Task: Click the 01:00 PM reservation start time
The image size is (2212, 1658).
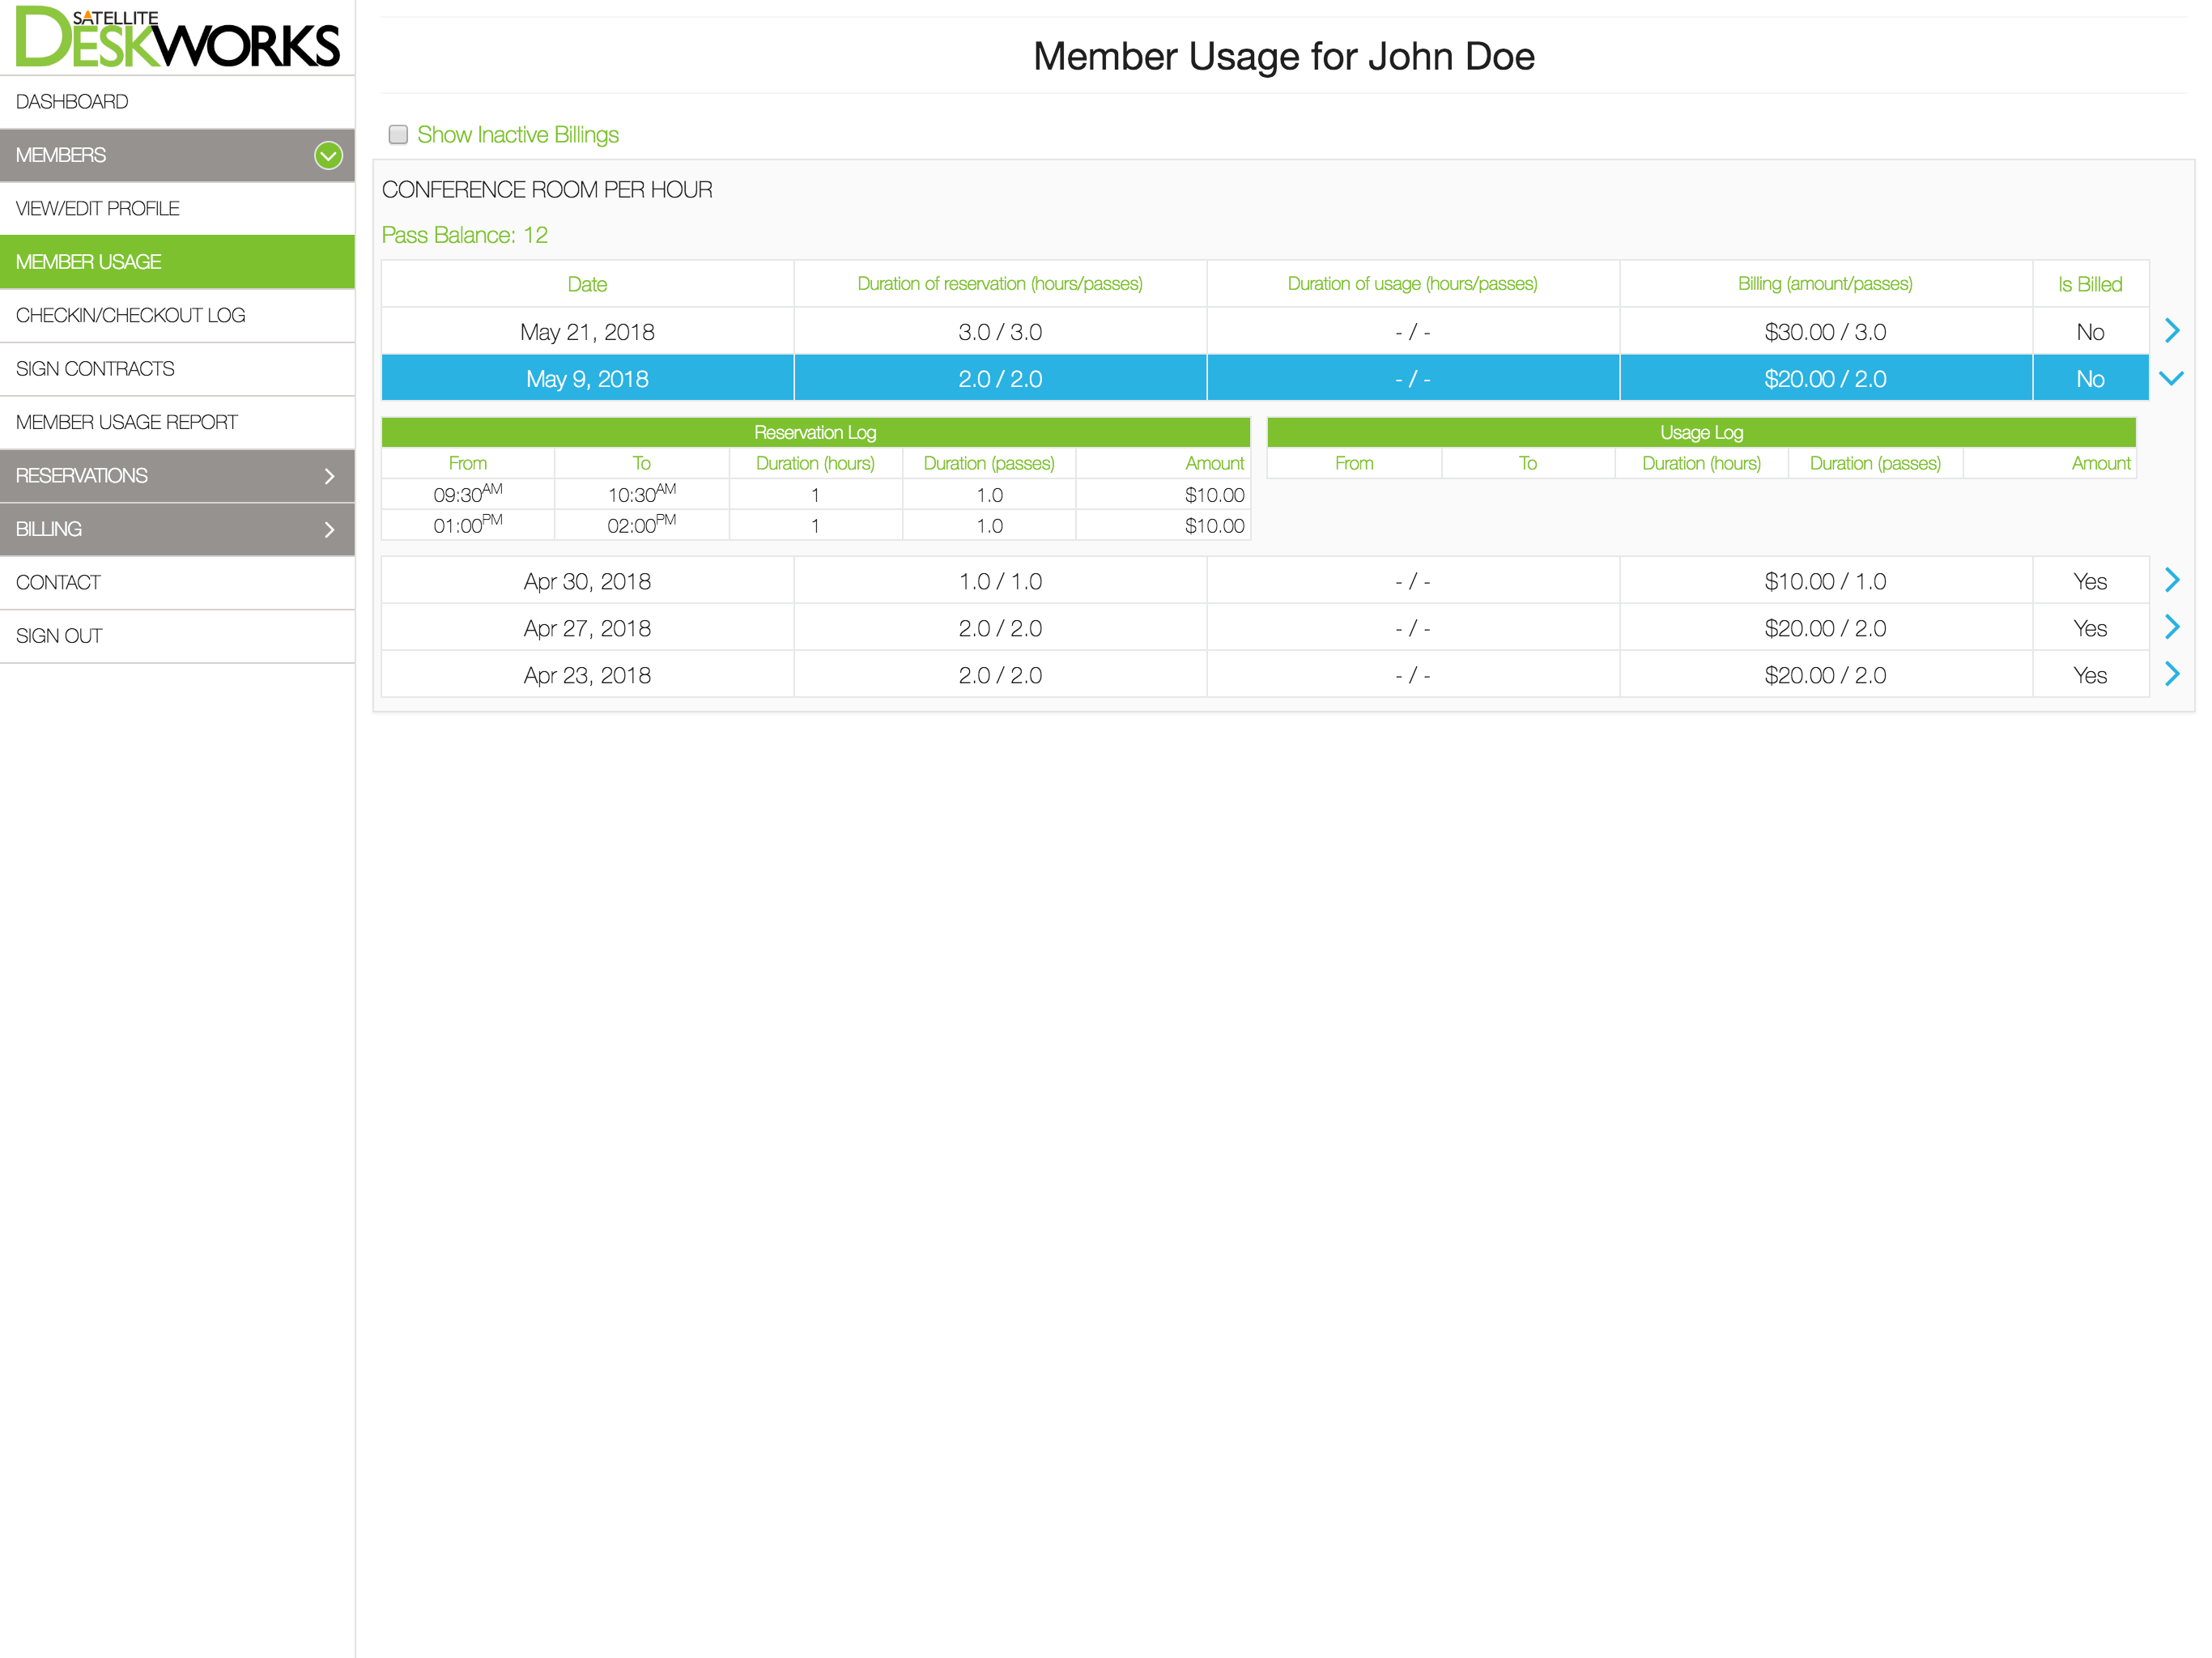Action: tap(468, 525)
